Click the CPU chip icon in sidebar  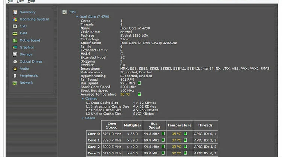point(15,26)
